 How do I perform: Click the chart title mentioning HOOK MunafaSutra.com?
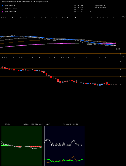pyautogui.click(x=25, y=2)
